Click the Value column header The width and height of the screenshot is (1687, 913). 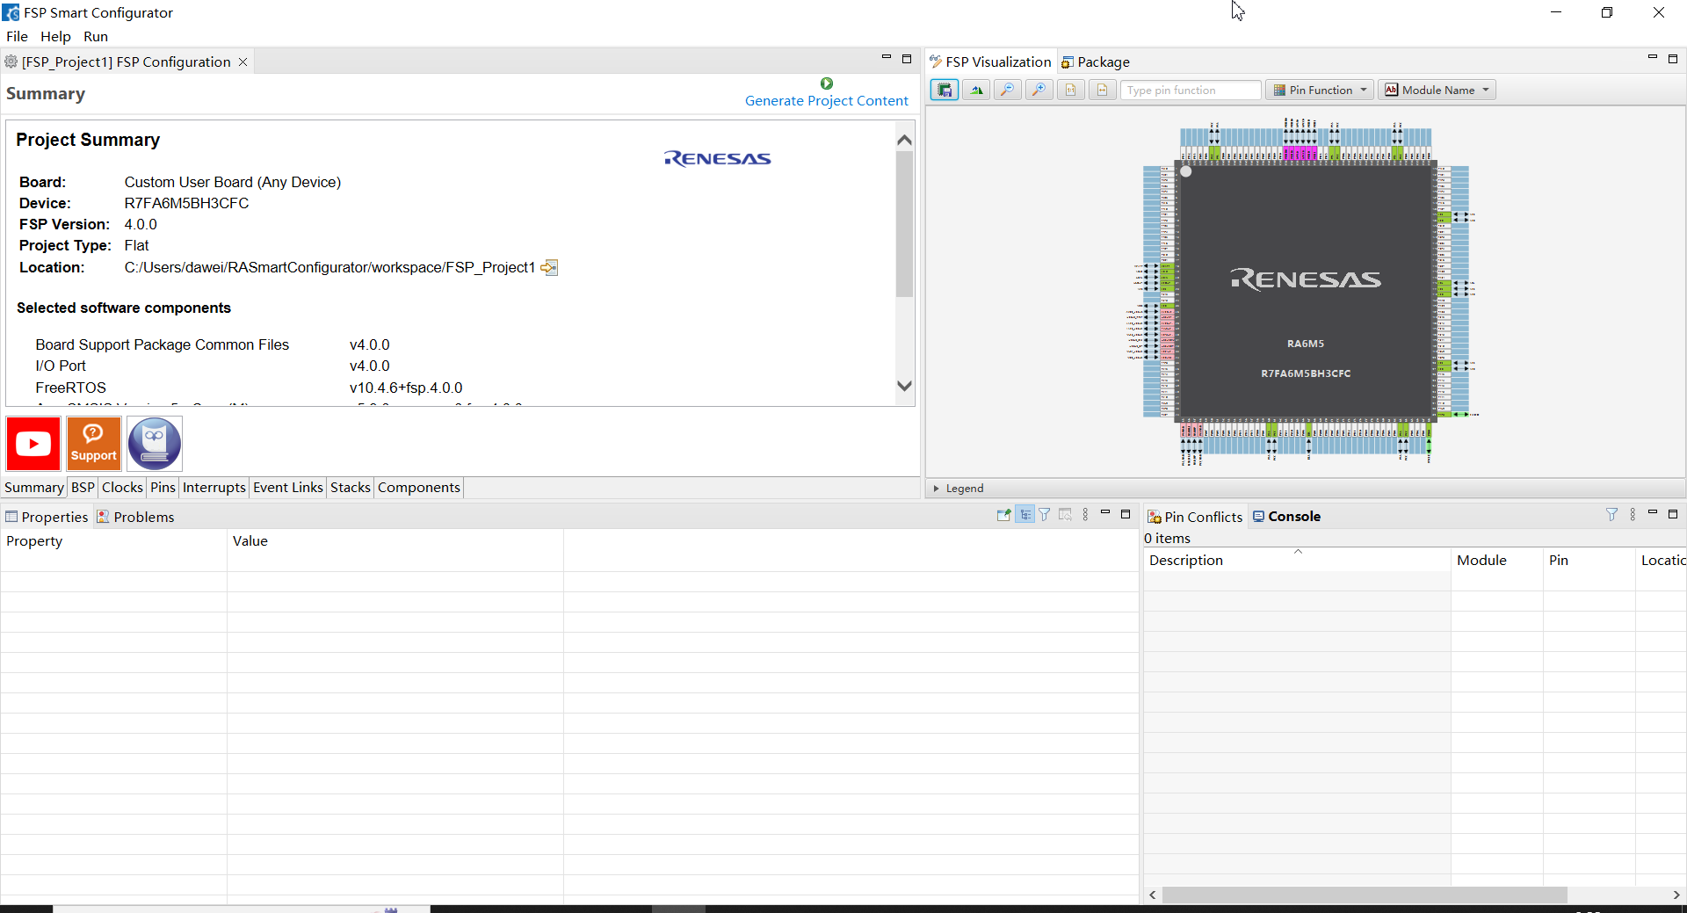(395, 541)
